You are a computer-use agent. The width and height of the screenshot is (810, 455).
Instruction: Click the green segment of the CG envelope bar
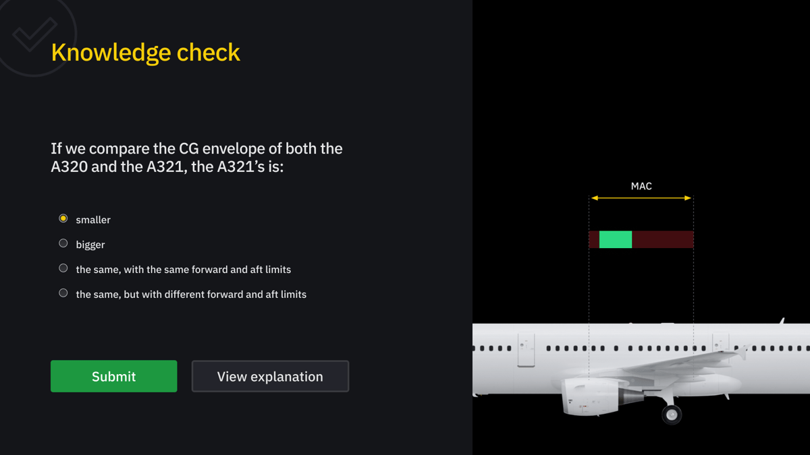(614, 239)
